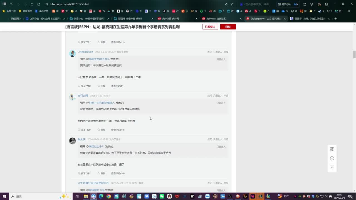Image resolution: width=356 pixels, height=200 pixels.
Task: Like 吉利安姆's comment with 400 likes
Action: pos(85,130)
